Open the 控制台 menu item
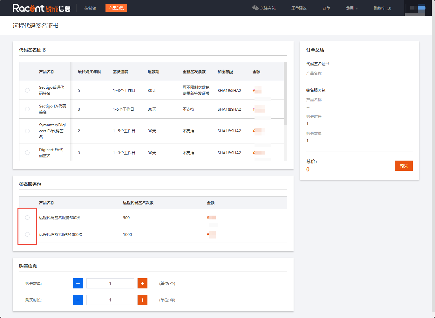The width and height of the screenshot is (435, 318). pos(90,8)
